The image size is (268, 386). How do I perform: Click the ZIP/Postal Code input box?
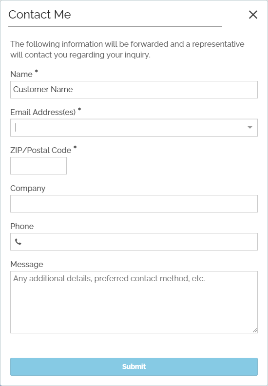point(38,166)
